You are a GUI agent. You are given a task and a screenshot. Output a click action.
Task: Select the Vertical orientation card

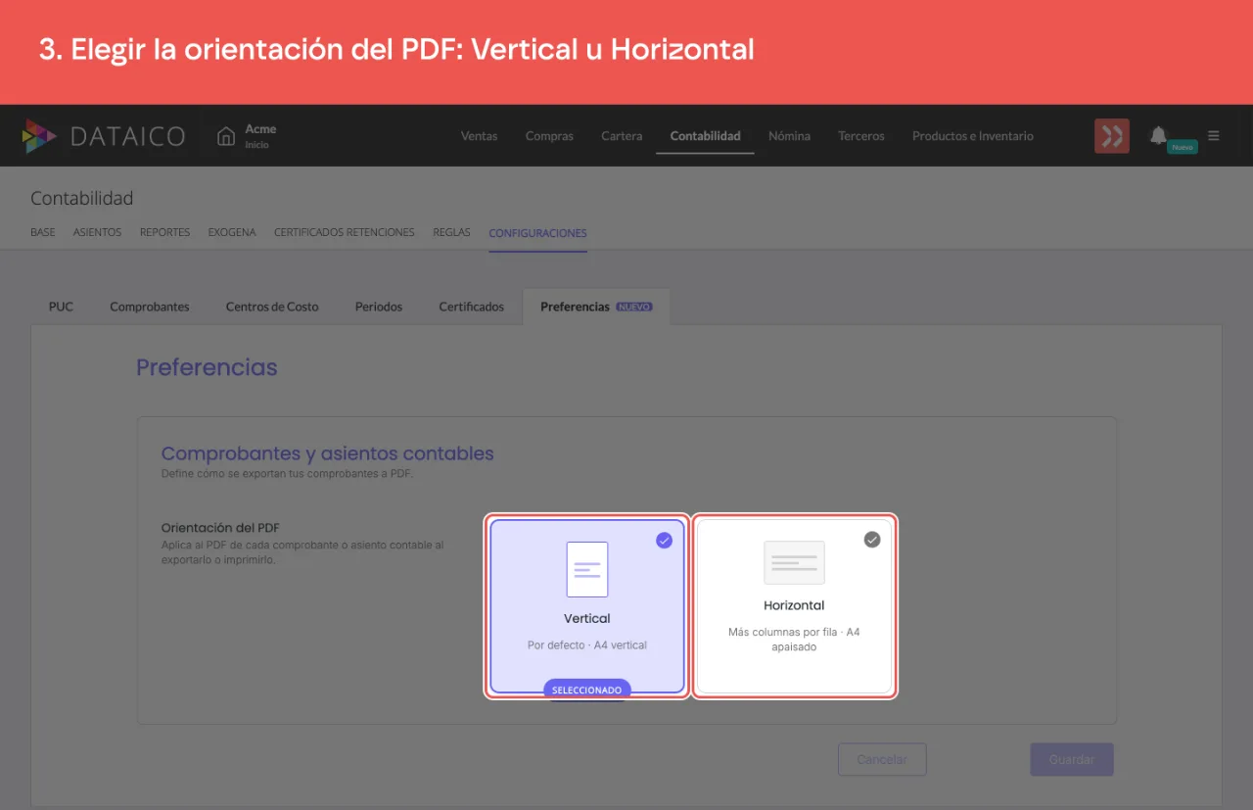(587, 606)
